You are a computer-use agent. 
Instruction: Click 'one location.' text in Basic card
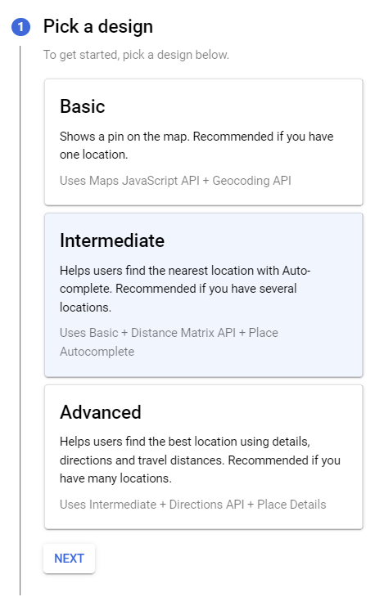(x=93, y=155)
